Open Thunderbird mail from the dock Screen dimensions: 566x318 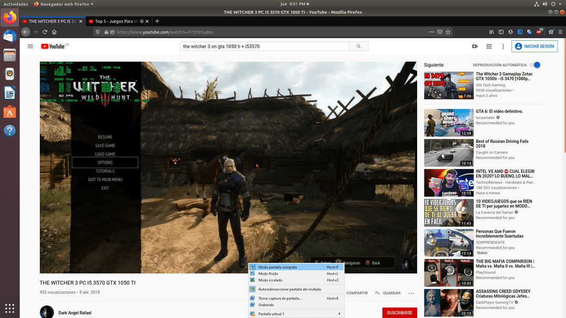click(9, 37)
